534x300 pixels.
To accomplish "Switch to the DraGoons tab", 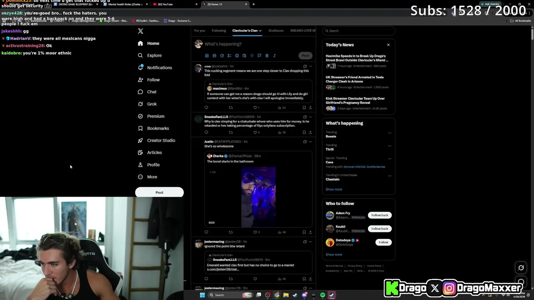I will [276, 30].
